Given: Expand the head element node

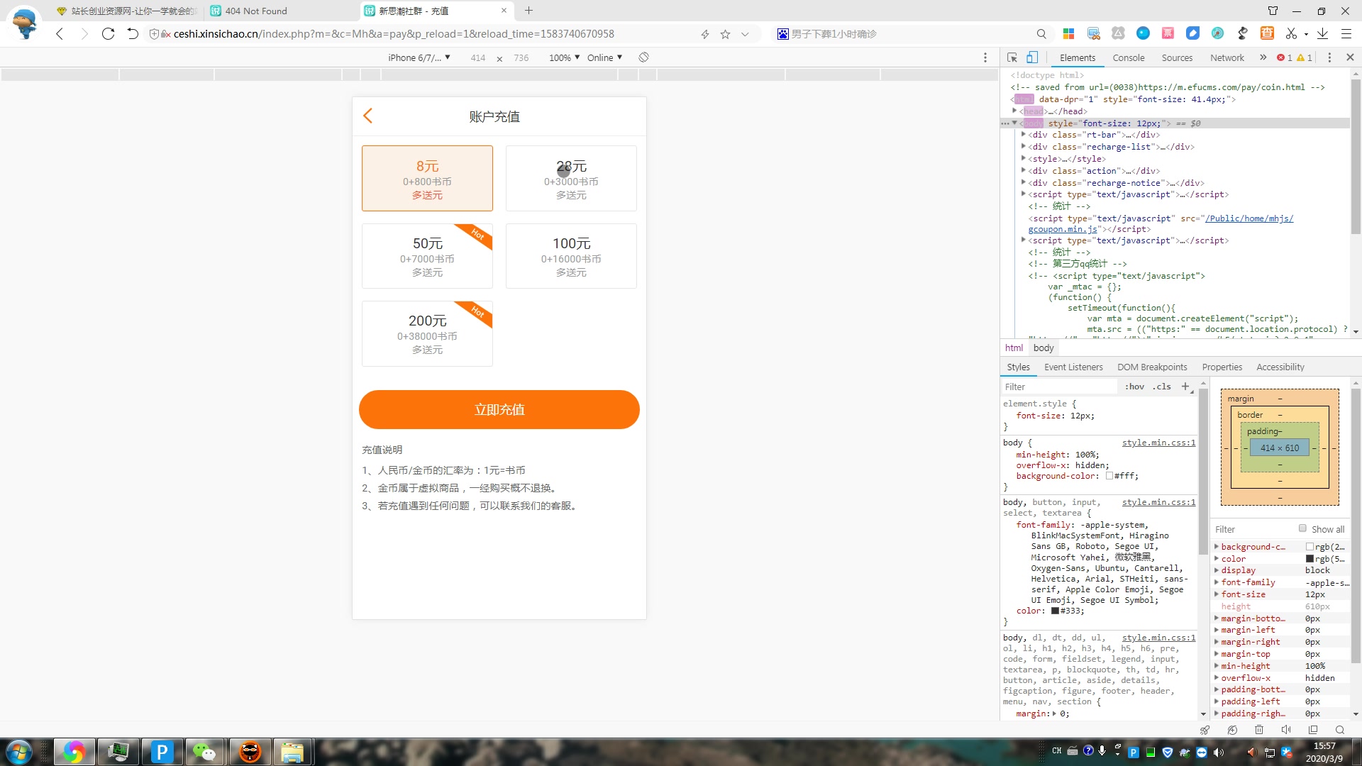Looking at the screenshot, I should (1014, 111).
